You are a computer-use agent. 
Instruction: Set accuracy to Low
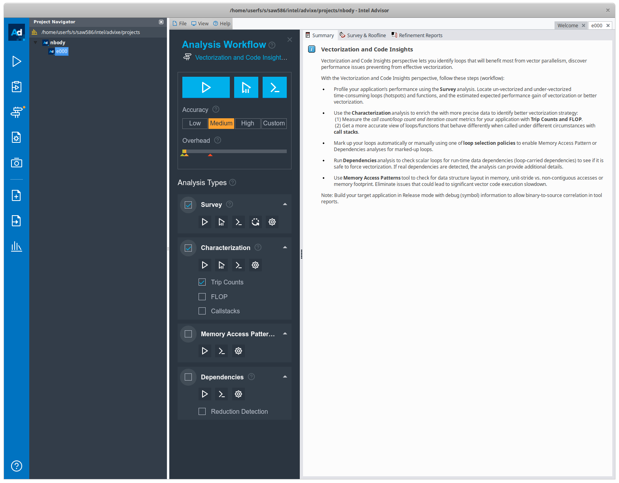click(x=195, y=123)
